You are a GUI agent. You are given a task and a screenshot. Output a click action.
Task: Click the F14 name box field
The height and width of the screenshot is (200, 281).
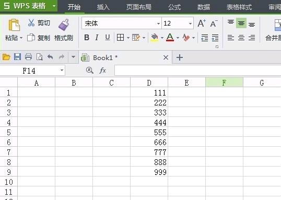click(x=29, y=70)
